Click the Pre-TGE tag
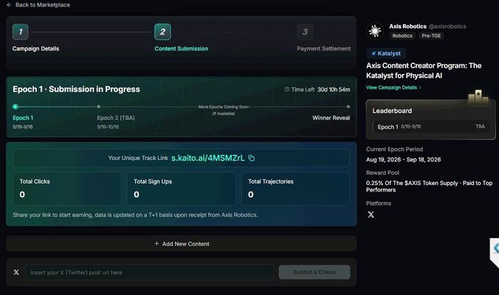499x295 pixels. click(x=431, y=36)
